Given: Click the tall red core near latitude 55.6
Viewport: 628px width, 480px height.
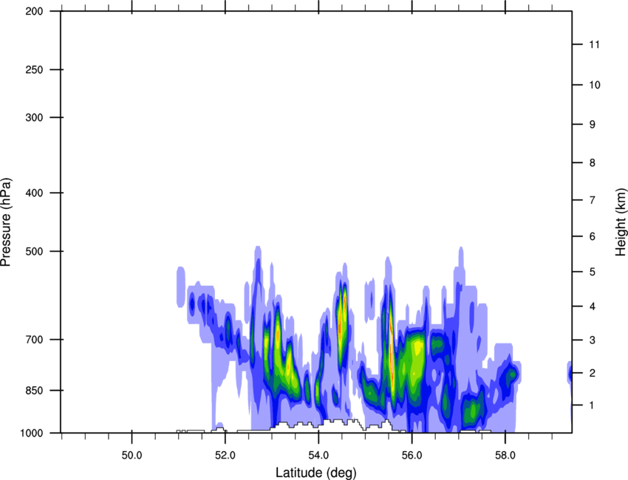Looking at the screenshot, I should pos(392,347).
